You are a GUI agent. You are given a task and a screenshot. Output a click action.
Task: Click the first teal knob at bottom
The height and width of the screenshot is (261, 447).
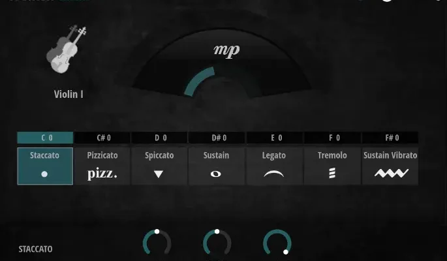coord(157,243)
